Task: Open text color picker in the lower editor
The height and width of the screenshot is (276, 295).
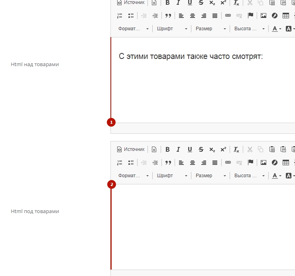Action: pos(276,176)
